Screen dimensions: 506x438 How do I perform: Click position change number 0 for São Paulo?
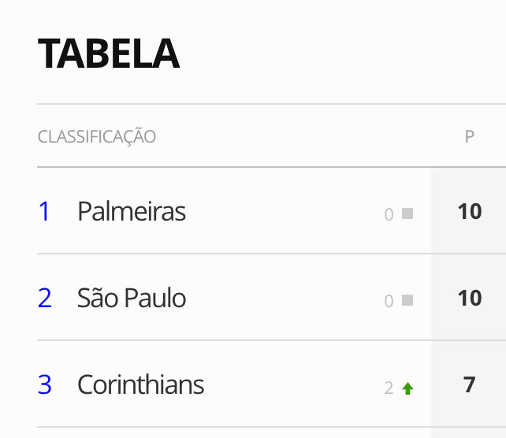389,301
